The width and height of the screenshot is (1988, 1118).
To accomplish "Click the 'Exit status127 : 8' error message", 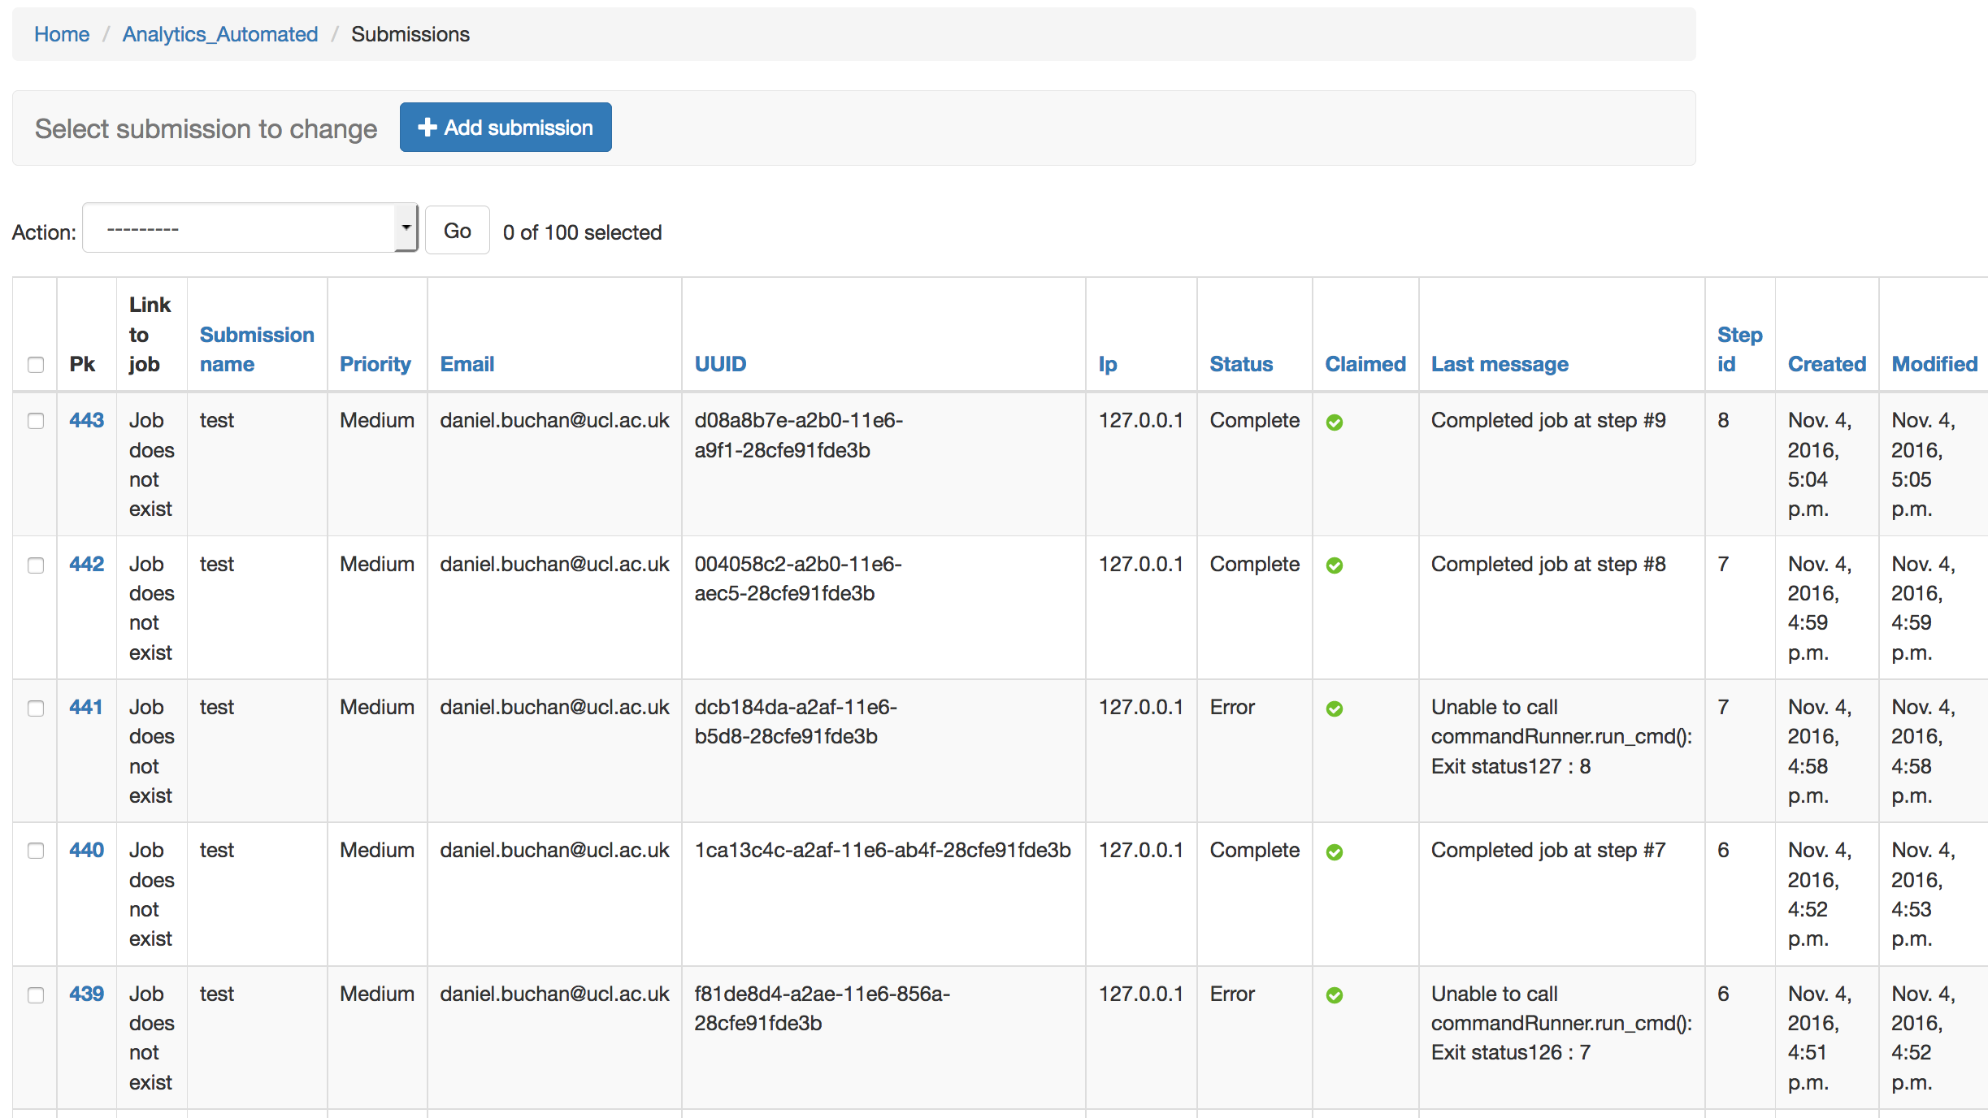I will (1511, 766).
